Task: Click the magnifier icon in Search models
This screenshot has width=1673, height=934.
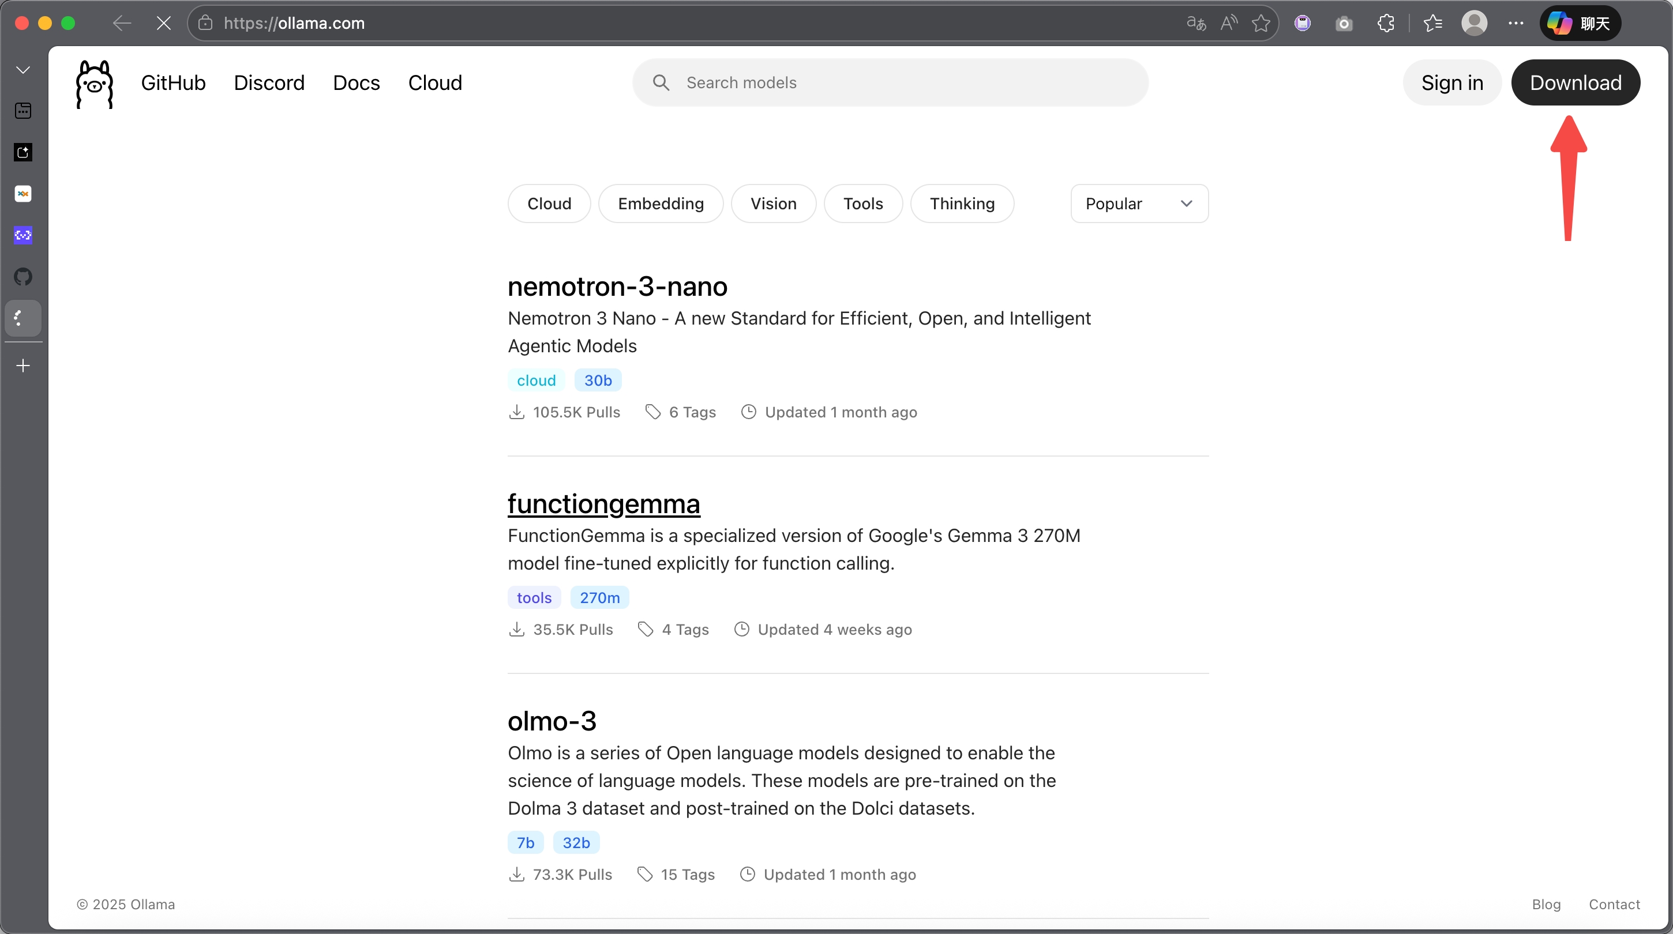Action: [661, 82]
